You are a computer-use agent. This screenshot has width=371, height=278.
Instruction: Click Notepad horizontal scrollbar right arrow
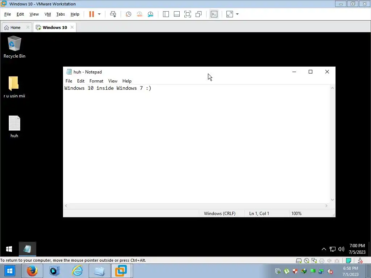(326, 206)
